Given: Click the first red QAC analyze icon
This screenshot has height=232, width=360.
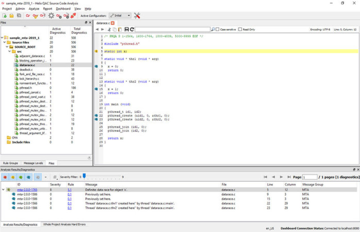Looking at the screenshot, I should point(28,16).
